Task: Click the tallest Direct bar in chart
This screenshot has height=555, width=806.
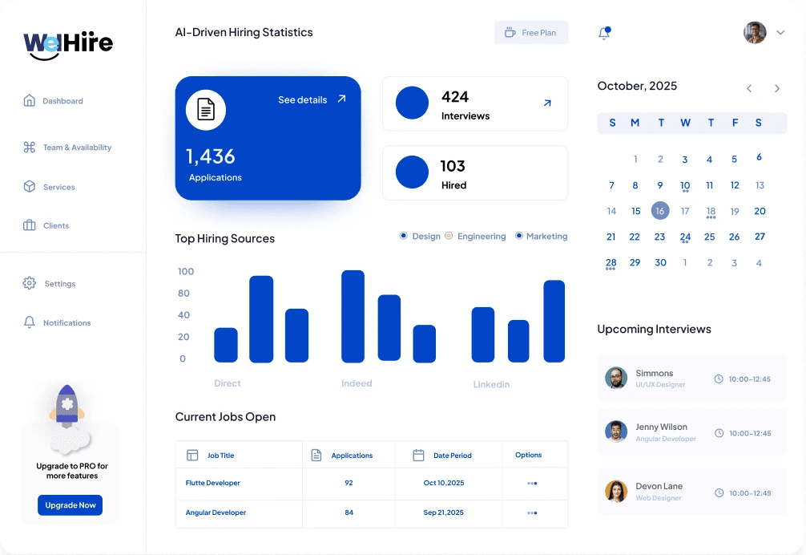Action: click(261, 319)
